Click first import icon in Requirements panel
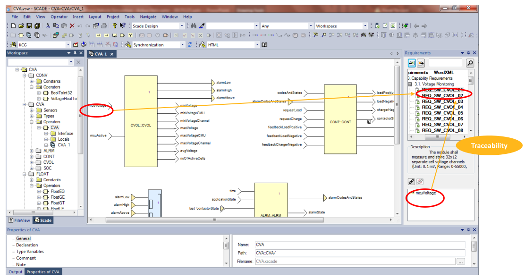Image resolution: width=525 pixels, height=279 pixels. (412, 63)
